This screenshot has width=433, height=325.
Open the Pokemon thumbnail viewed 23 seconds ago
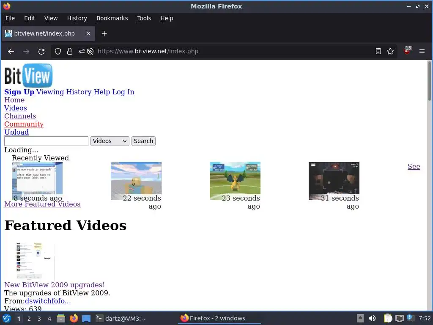tap(235, 181)
